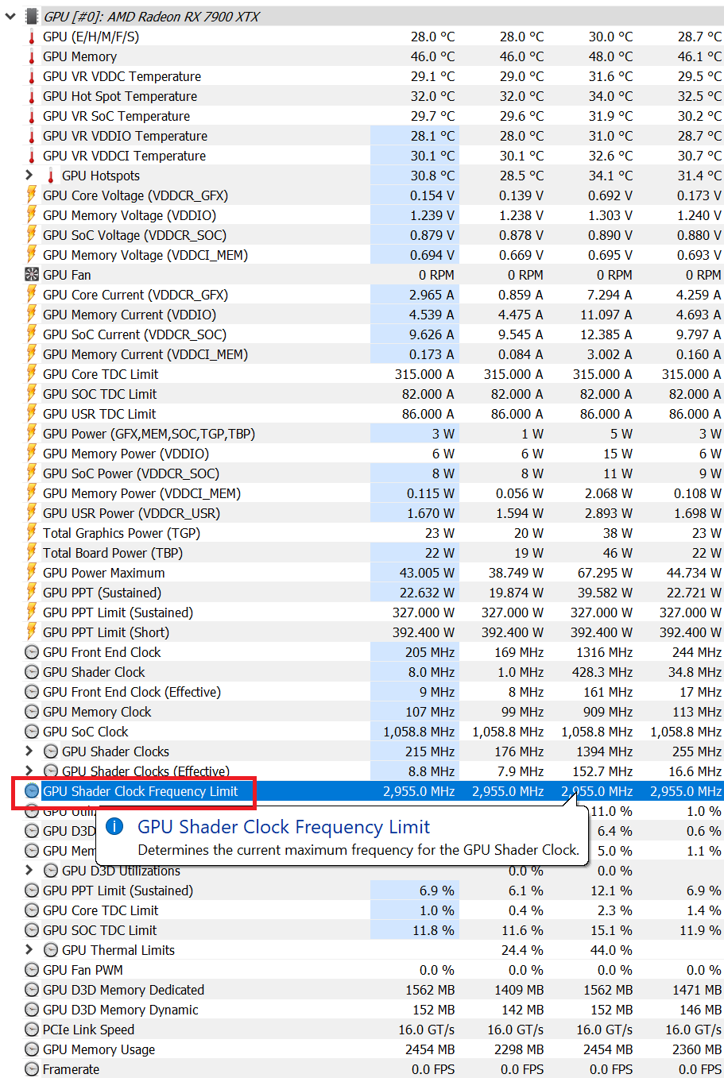This screenshot has height=1078, width=724.
Task: Click lightning icon beside GPU Core Voltage
Action: click(x=32, y=195)
